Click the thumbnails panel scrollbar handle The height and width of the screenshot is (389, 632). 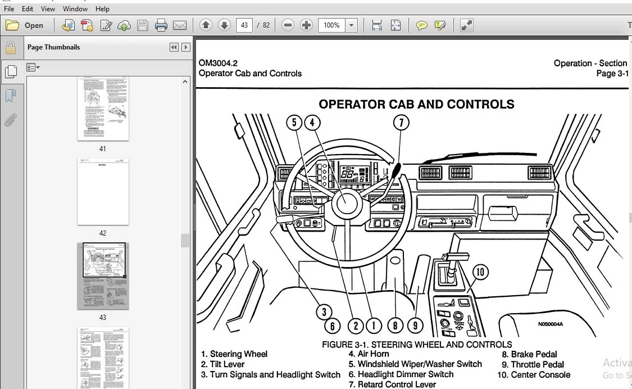click(x=185, y=241)
